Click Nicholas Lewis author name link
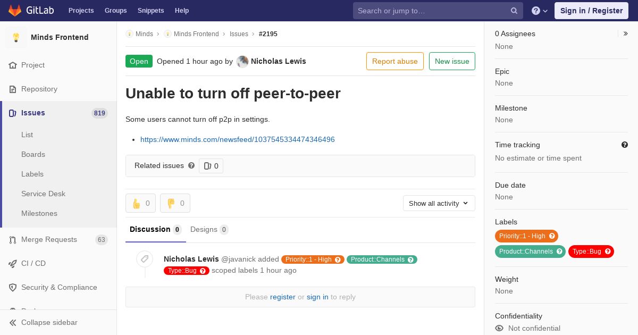Screen dimensions: 638x335 click(279, 61)
